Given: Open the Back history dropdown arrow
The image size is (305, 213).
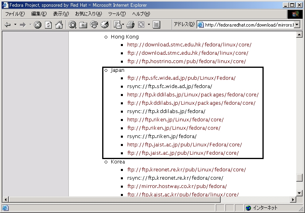Looking at the screenshot, I should click(x=15, y=25).
